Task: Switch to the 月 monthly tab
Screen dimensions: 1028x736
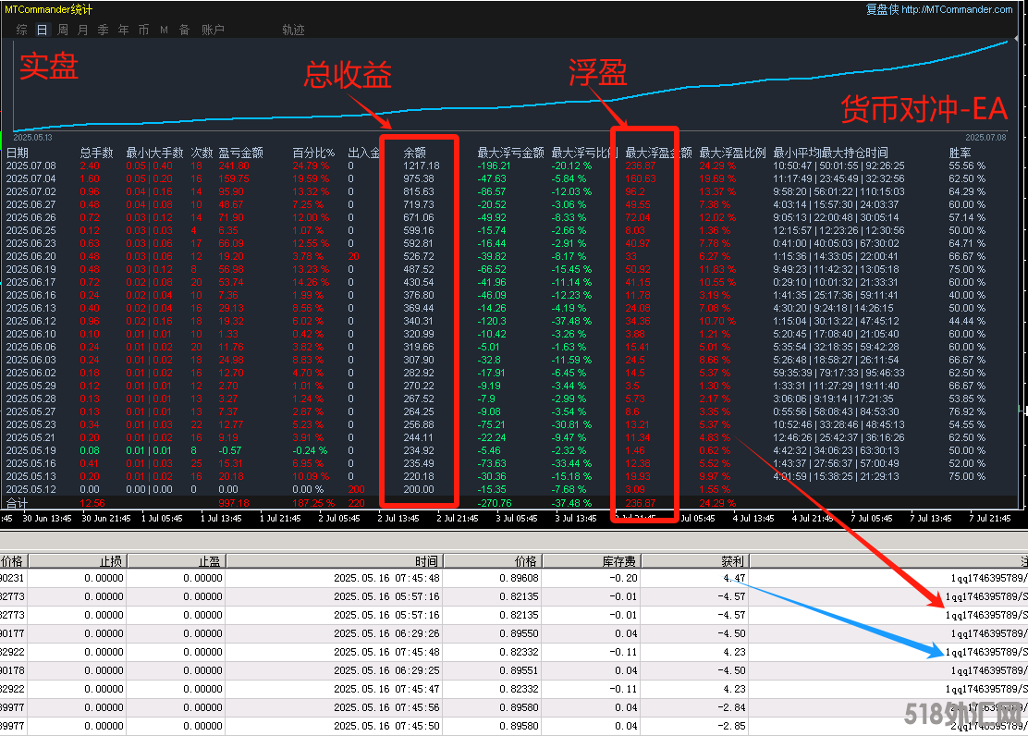Action: click(83, 30)
